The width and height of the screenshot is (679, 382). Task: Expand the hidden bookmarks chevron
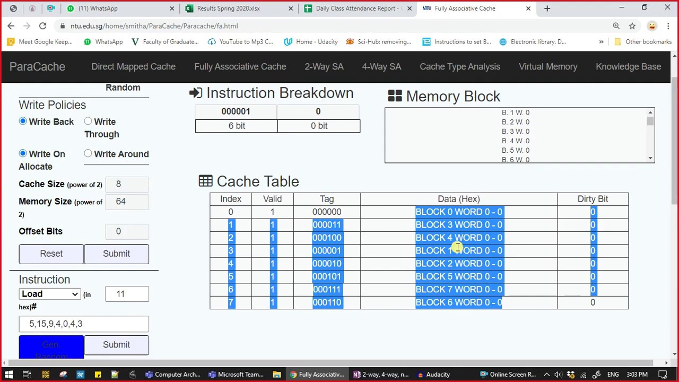point(601,41)
